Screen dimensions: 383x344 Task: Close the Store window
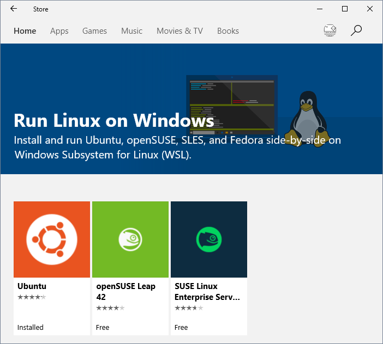click(370, 9)
